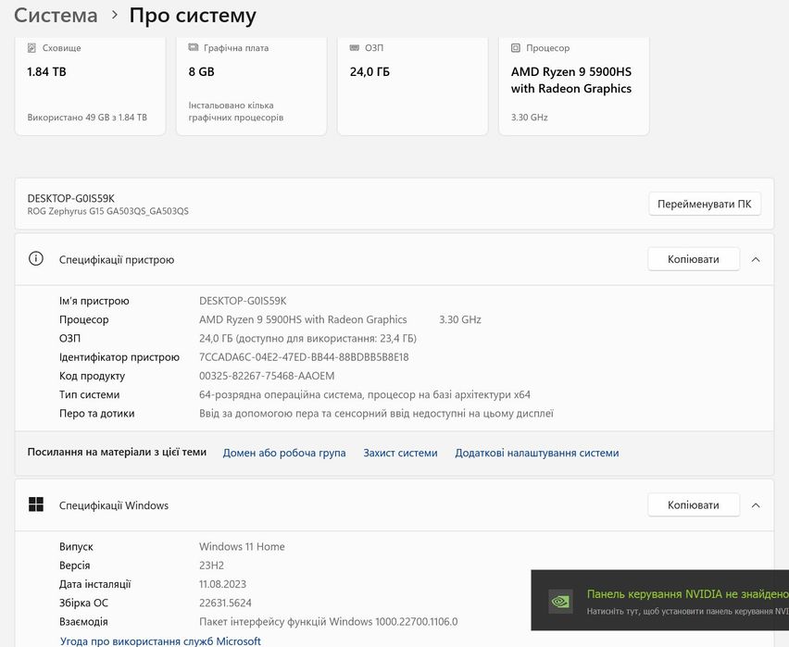
Task: Open Домен або робоча група link
Action: pyautogui.click(x=284, y=454)
